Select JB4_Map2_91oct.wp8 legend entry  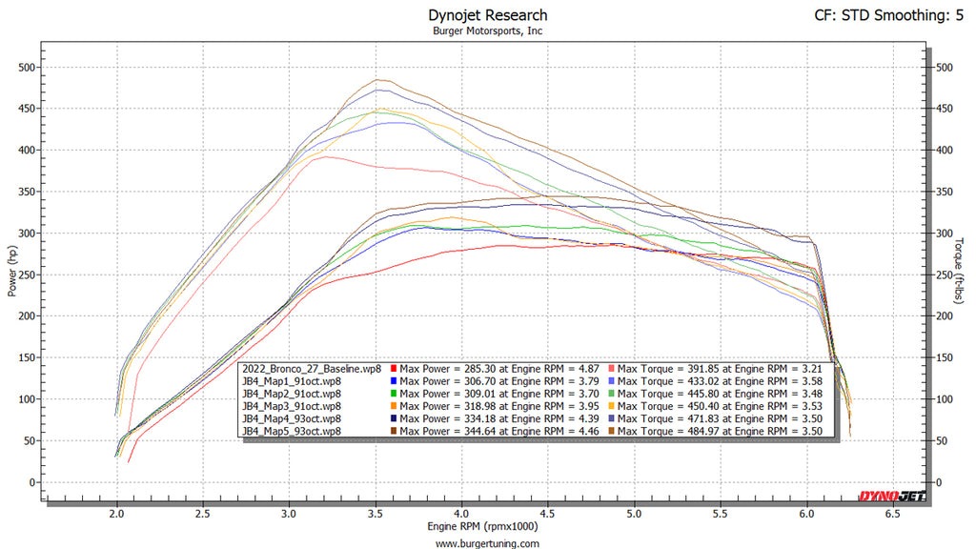(289, 393)
